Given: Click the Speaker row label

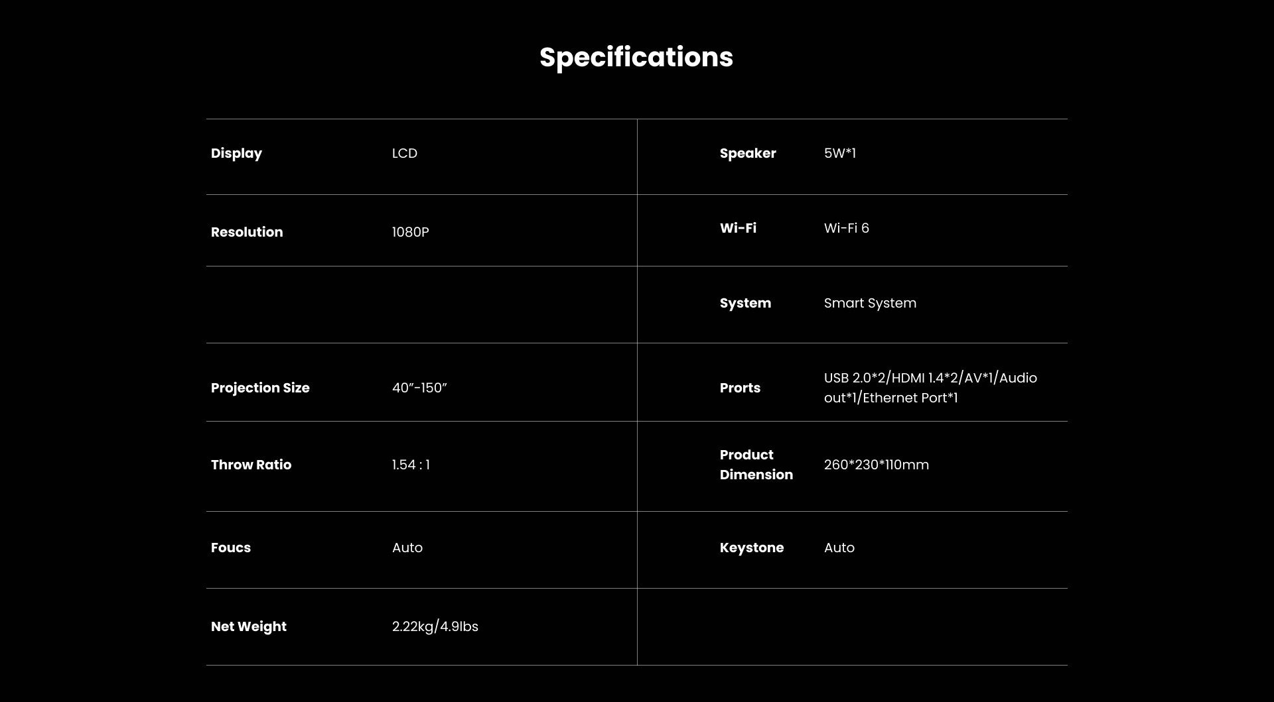Looking at the screenshot, I should [747, 153].
